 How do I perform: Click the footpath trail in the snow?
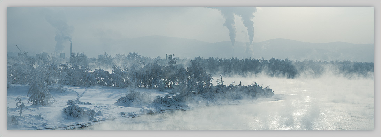(78, 94)
